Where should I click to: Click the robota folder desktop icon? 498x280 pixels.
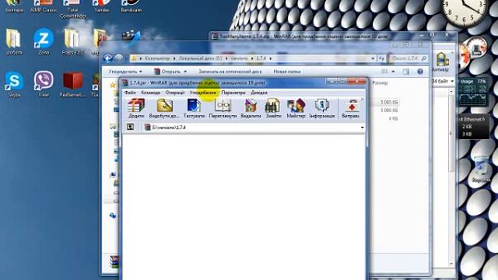pos(14,41)
